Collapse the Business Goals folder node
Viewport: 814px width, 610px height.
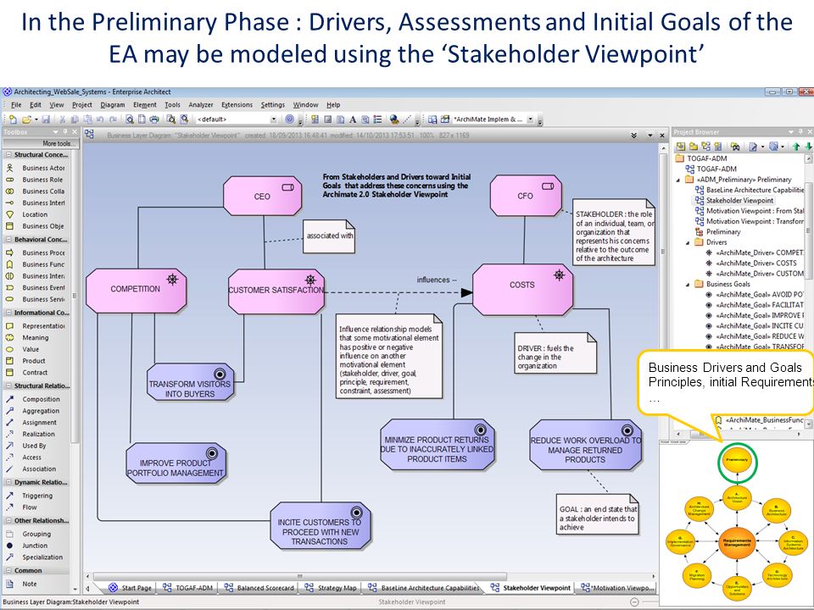click(x=689, y=285)
